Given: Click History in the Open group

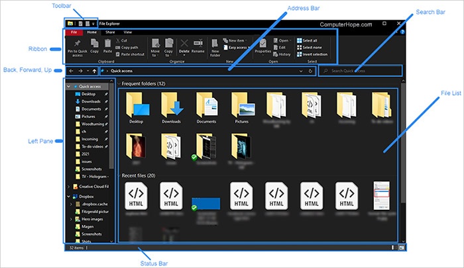Looking at the screenshot, I should [x=282, y=54].
